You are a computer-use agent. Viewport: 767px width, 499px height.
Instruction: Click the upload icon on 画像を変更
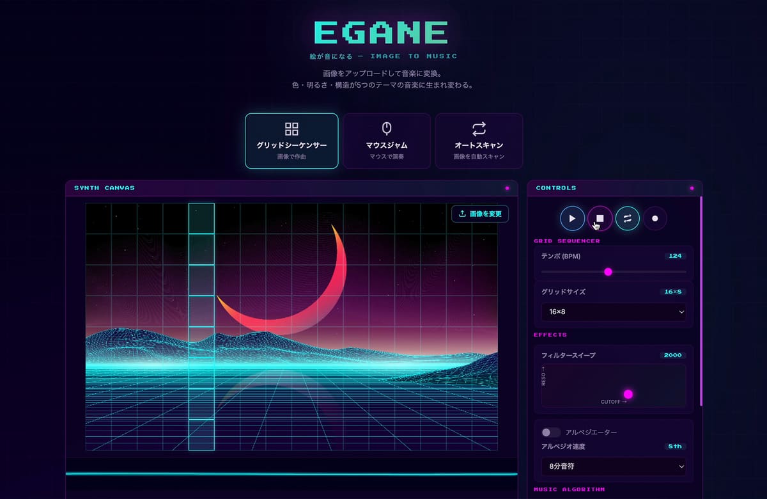(x=462, y=214)
